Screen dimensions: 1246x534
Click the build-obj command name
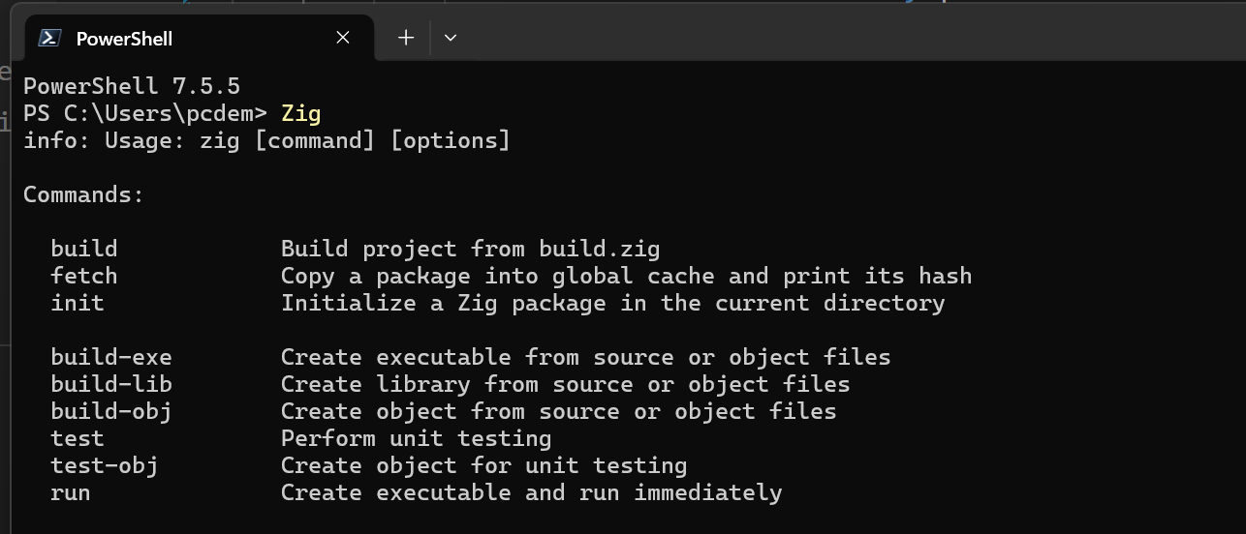[111, 411]
